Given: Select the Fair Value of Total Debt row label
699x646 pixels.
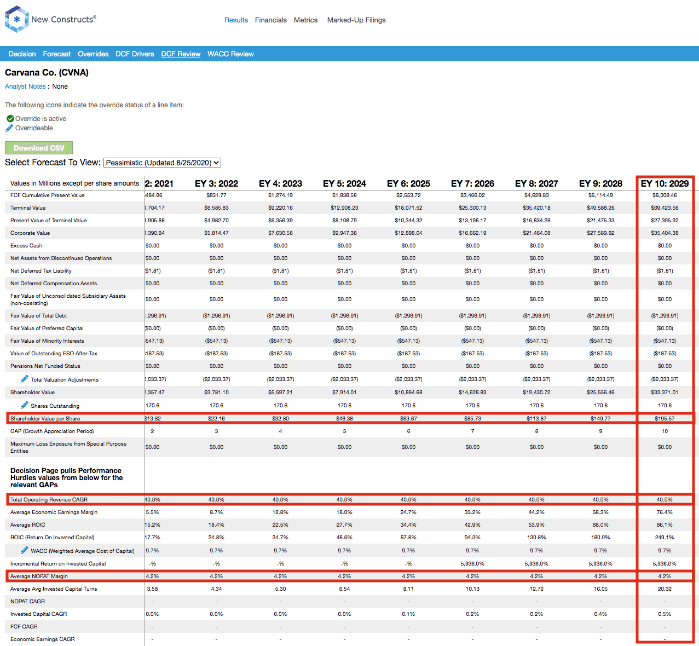Looking at the screenshot, I should coord(38,315).
